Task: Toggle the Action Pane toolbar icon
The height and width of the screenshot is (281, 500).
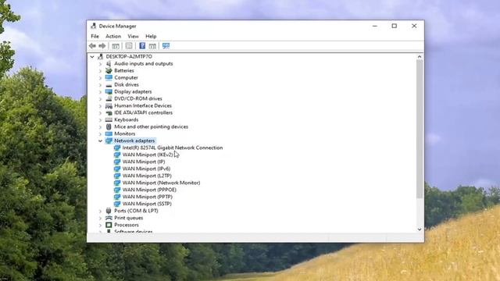Action: point(152,46)
